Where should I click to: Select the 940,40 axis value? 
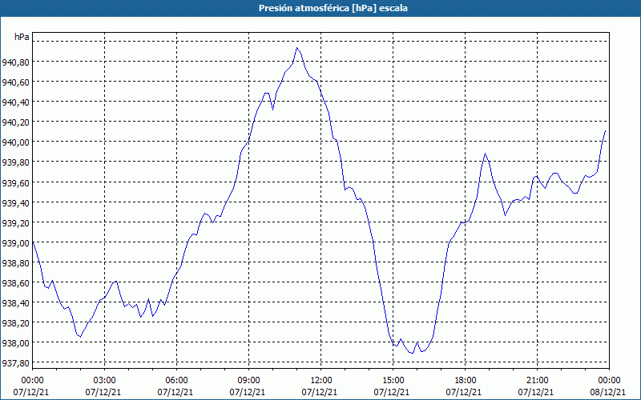[15, 102]
